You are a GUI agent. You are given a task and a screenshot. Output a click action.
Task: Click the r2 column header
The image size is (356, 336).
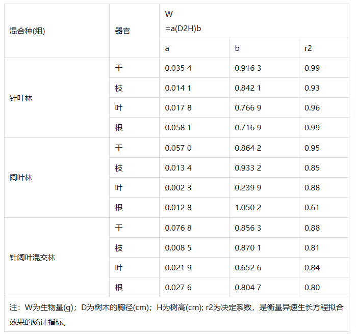click(x=324, y=48)
